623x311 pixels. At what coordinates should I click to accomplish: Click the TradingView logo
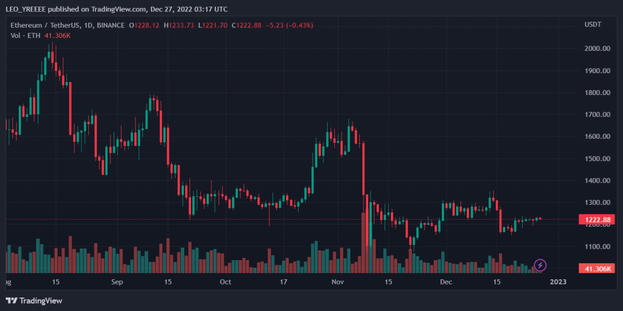point(34,301)
